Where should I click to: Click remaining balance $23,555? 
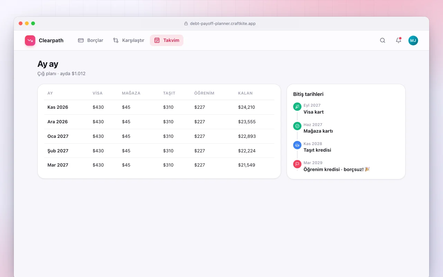pyautogui.click(x=247, y=122)
